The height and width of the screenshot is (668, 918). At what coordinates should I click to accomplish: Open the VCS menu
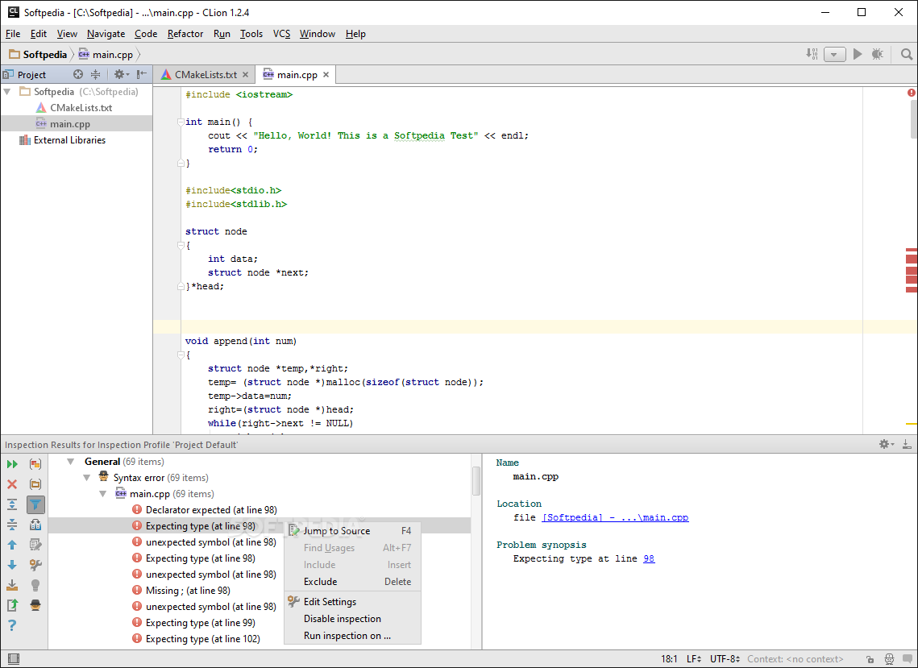click(281, 34)
